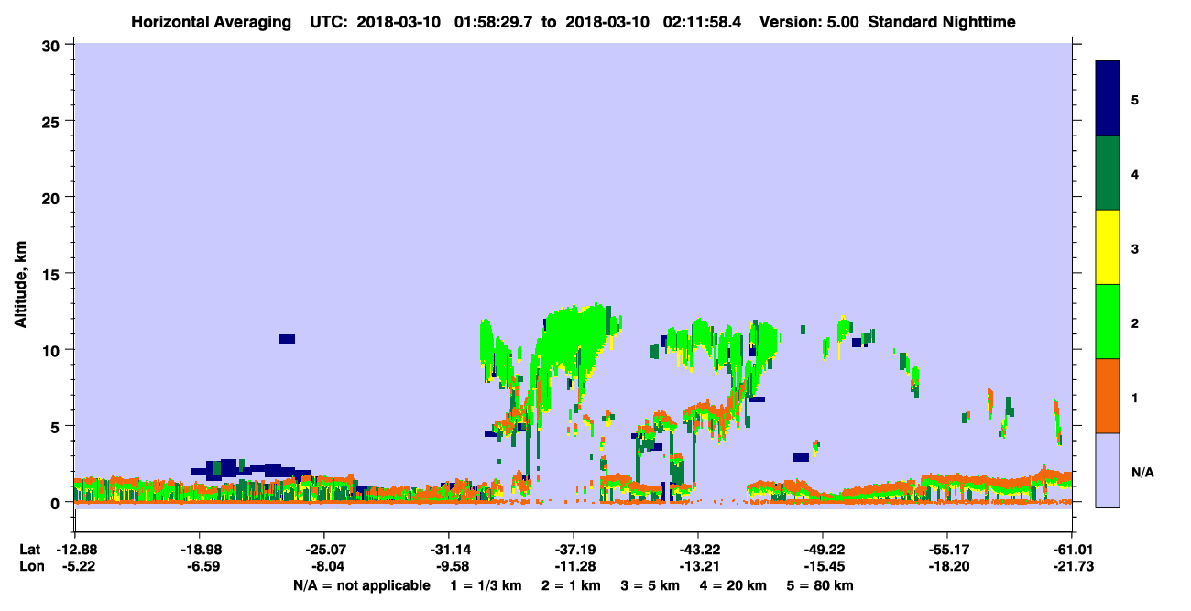Click the yellow color bar segment labeled 3

click(1108, 247)
